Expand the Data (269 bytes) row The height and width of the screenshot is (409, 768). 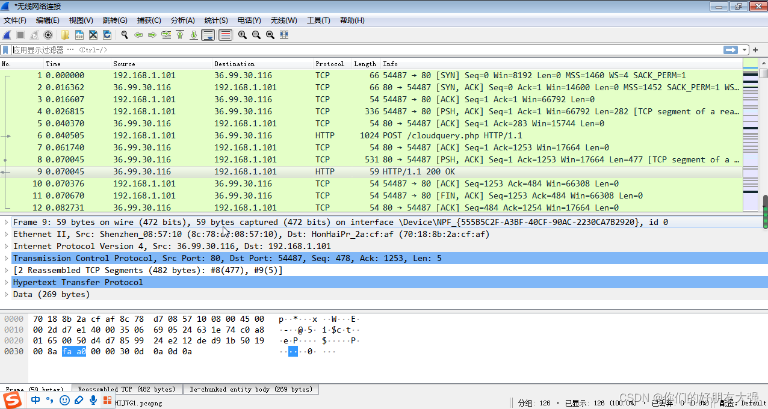pyautogui.click(x=7, y=294)
